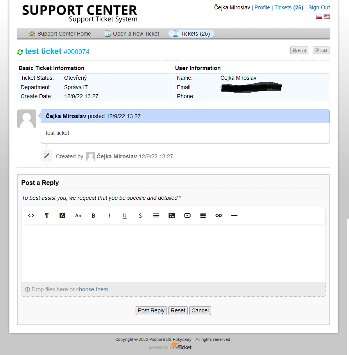This screenshot has width=349, height=355.
Task: Insert an image via editor toolbar
Action: coord(172,215)
